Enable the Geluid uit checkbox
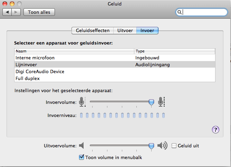The image size is (231, 167). [174, 146]
